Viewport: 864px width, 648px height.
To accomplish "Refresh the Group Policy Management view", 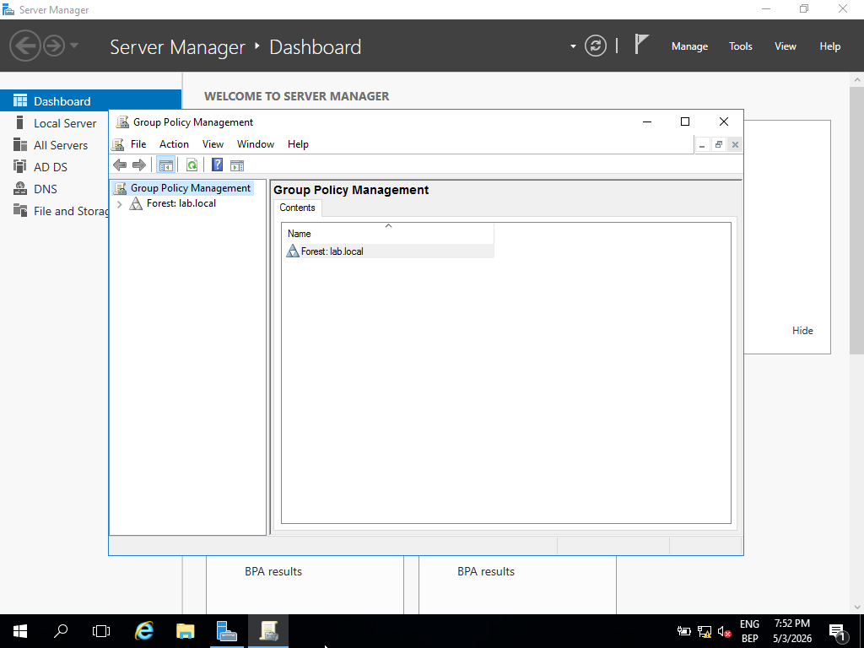I will [192, 165].
